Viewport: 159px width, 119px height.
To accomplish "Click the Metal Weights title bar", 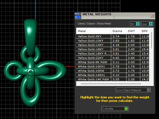I will click(x=115, y=16).
